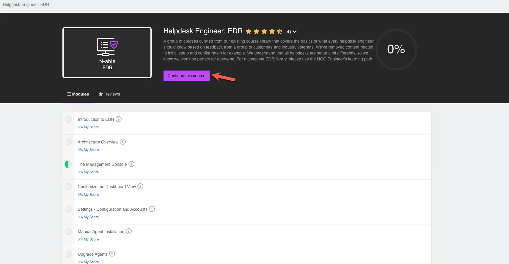Viewport: 509px width, 264px height.
Task: Click the play icon beside Upgrade Agents
Action: click(x=68, y=254)
